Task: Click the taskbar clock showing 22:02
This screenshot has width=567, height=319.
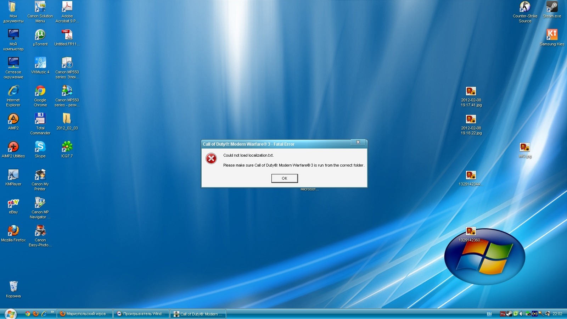Action: pyautogui.click(x=557, y=314)
